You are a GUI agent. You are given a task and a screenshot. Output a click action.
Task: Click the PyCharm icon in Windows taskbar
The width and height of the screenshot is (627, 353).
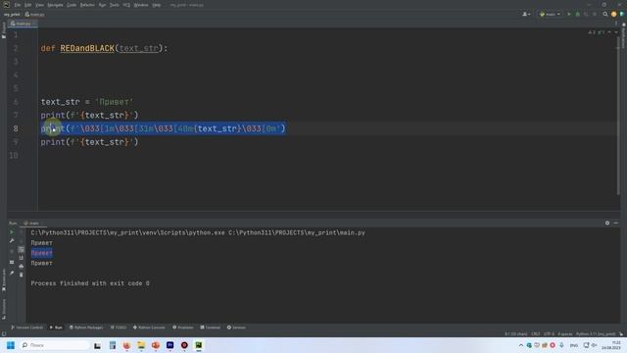(x=199, y=345)
